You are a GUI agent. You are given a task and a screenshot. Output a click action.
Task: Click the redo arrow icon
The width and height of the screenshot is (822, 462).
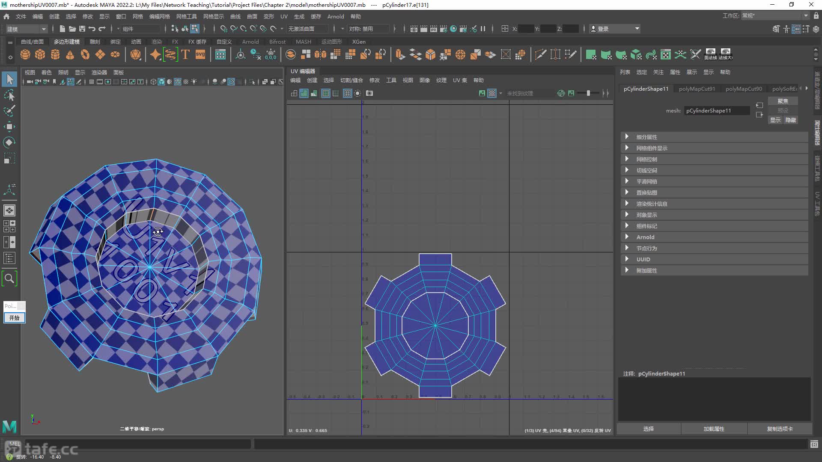(102, 29)
